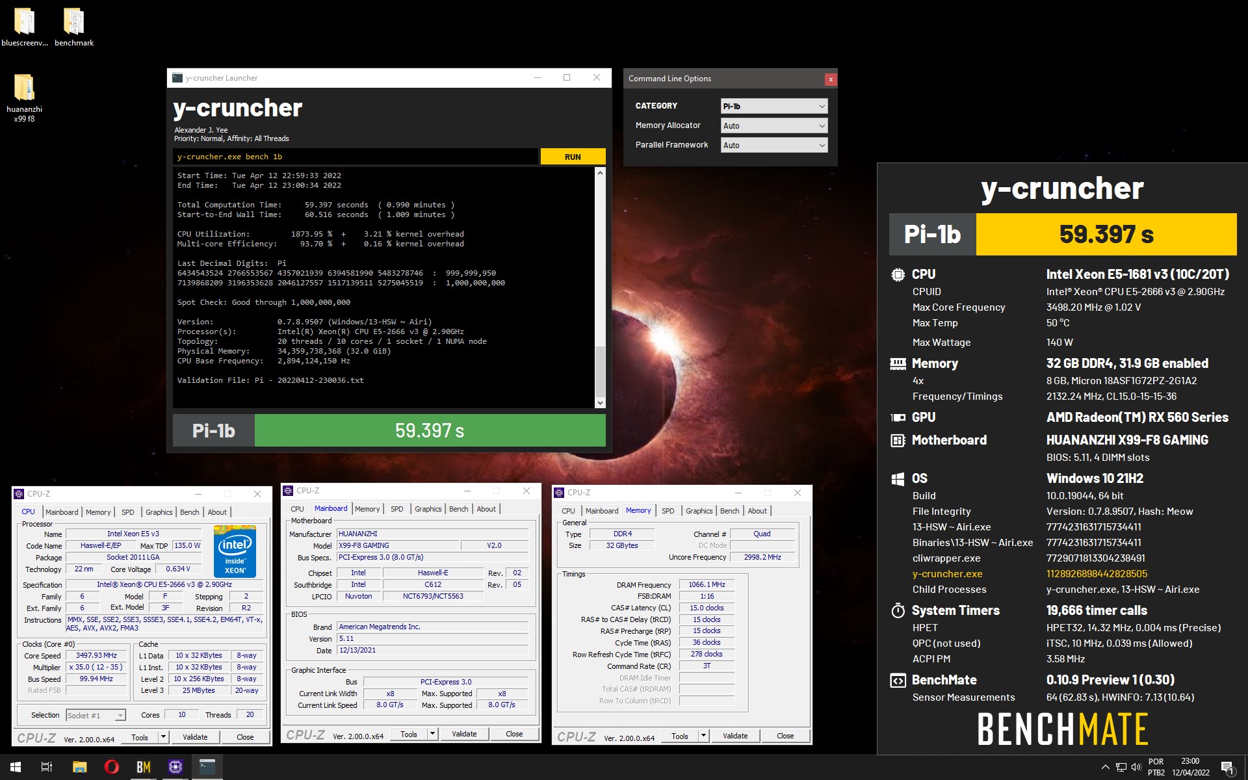Open BenchMate from the taskbar
This screenshot has width=1248, height=780.
(143, 767)
